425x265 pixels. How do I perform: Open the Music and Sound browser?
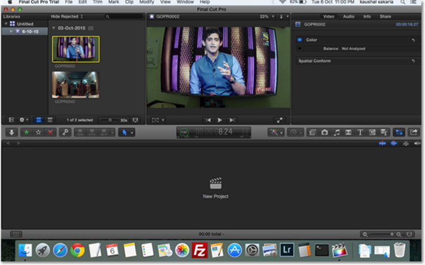pyautogui.click(x=337, y=132)
